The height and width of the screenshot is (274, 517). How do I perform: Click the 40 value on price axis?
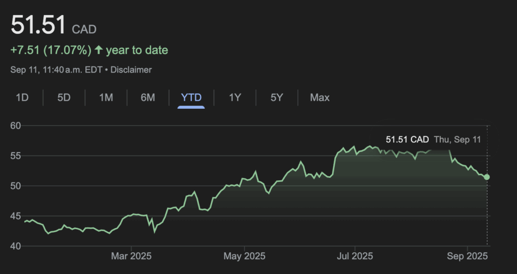click(16, 246)
